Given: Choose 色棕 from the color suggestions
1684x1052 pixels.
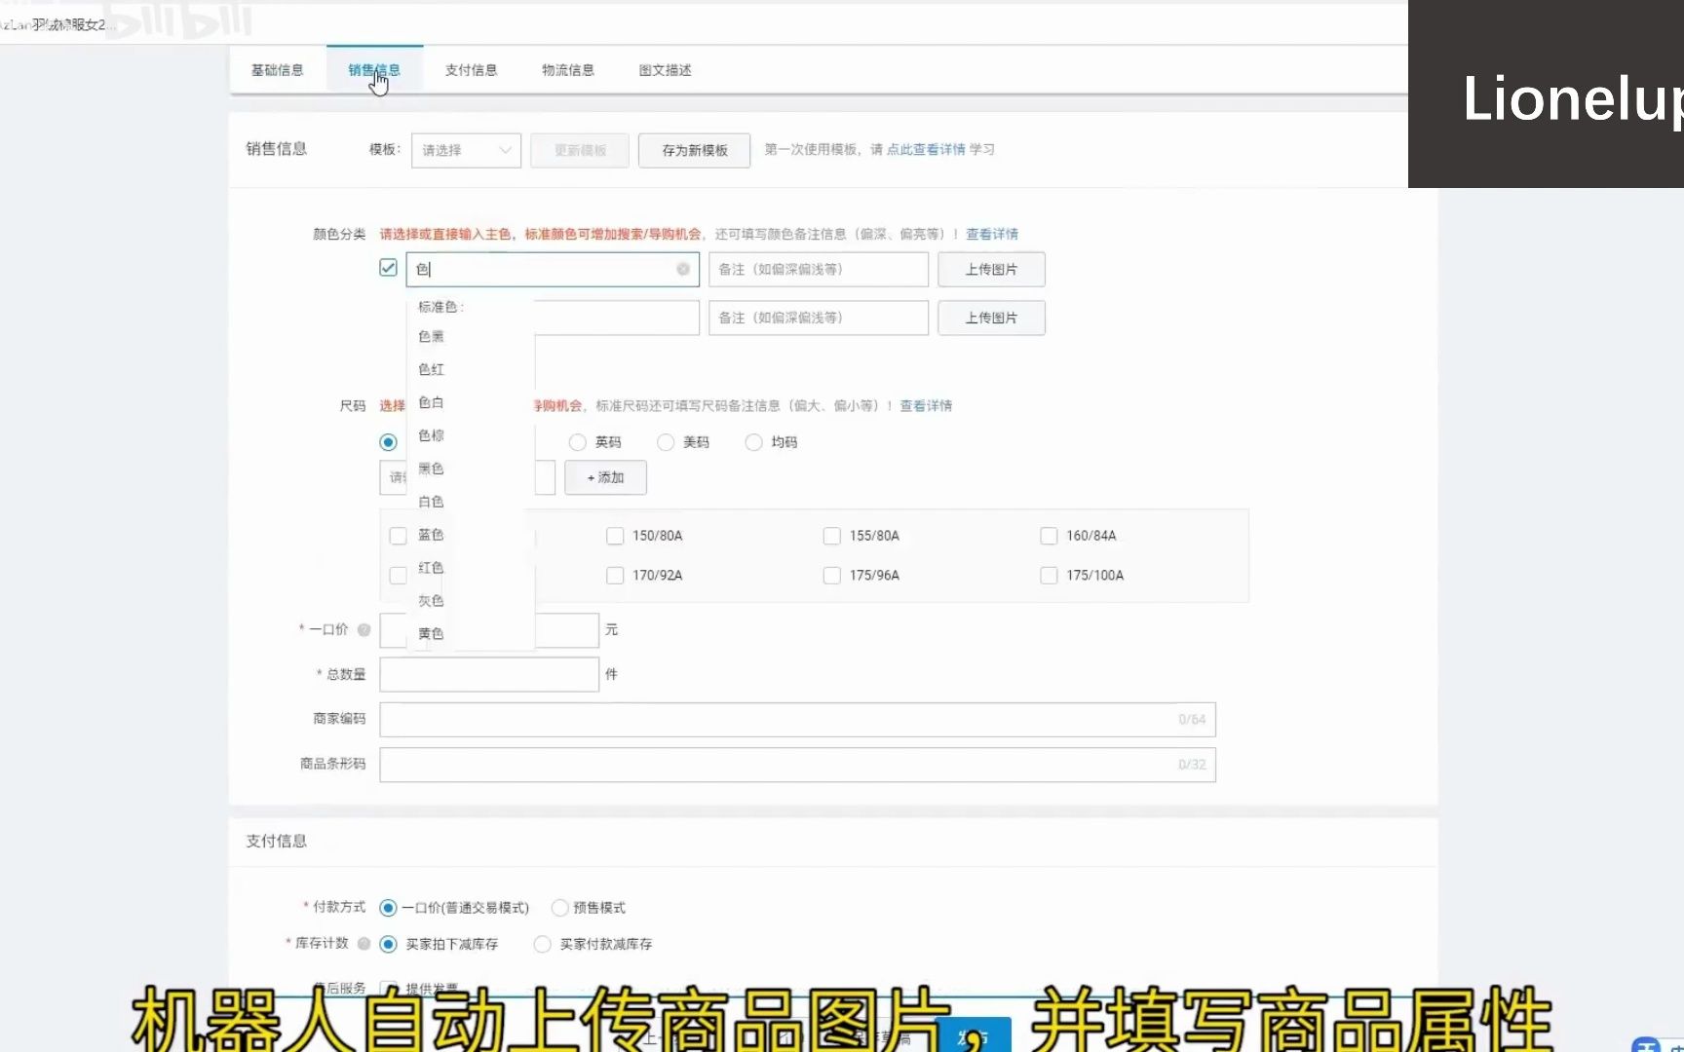Looking at the screenshot, I should pyautogui.click(x=431, y=435).
